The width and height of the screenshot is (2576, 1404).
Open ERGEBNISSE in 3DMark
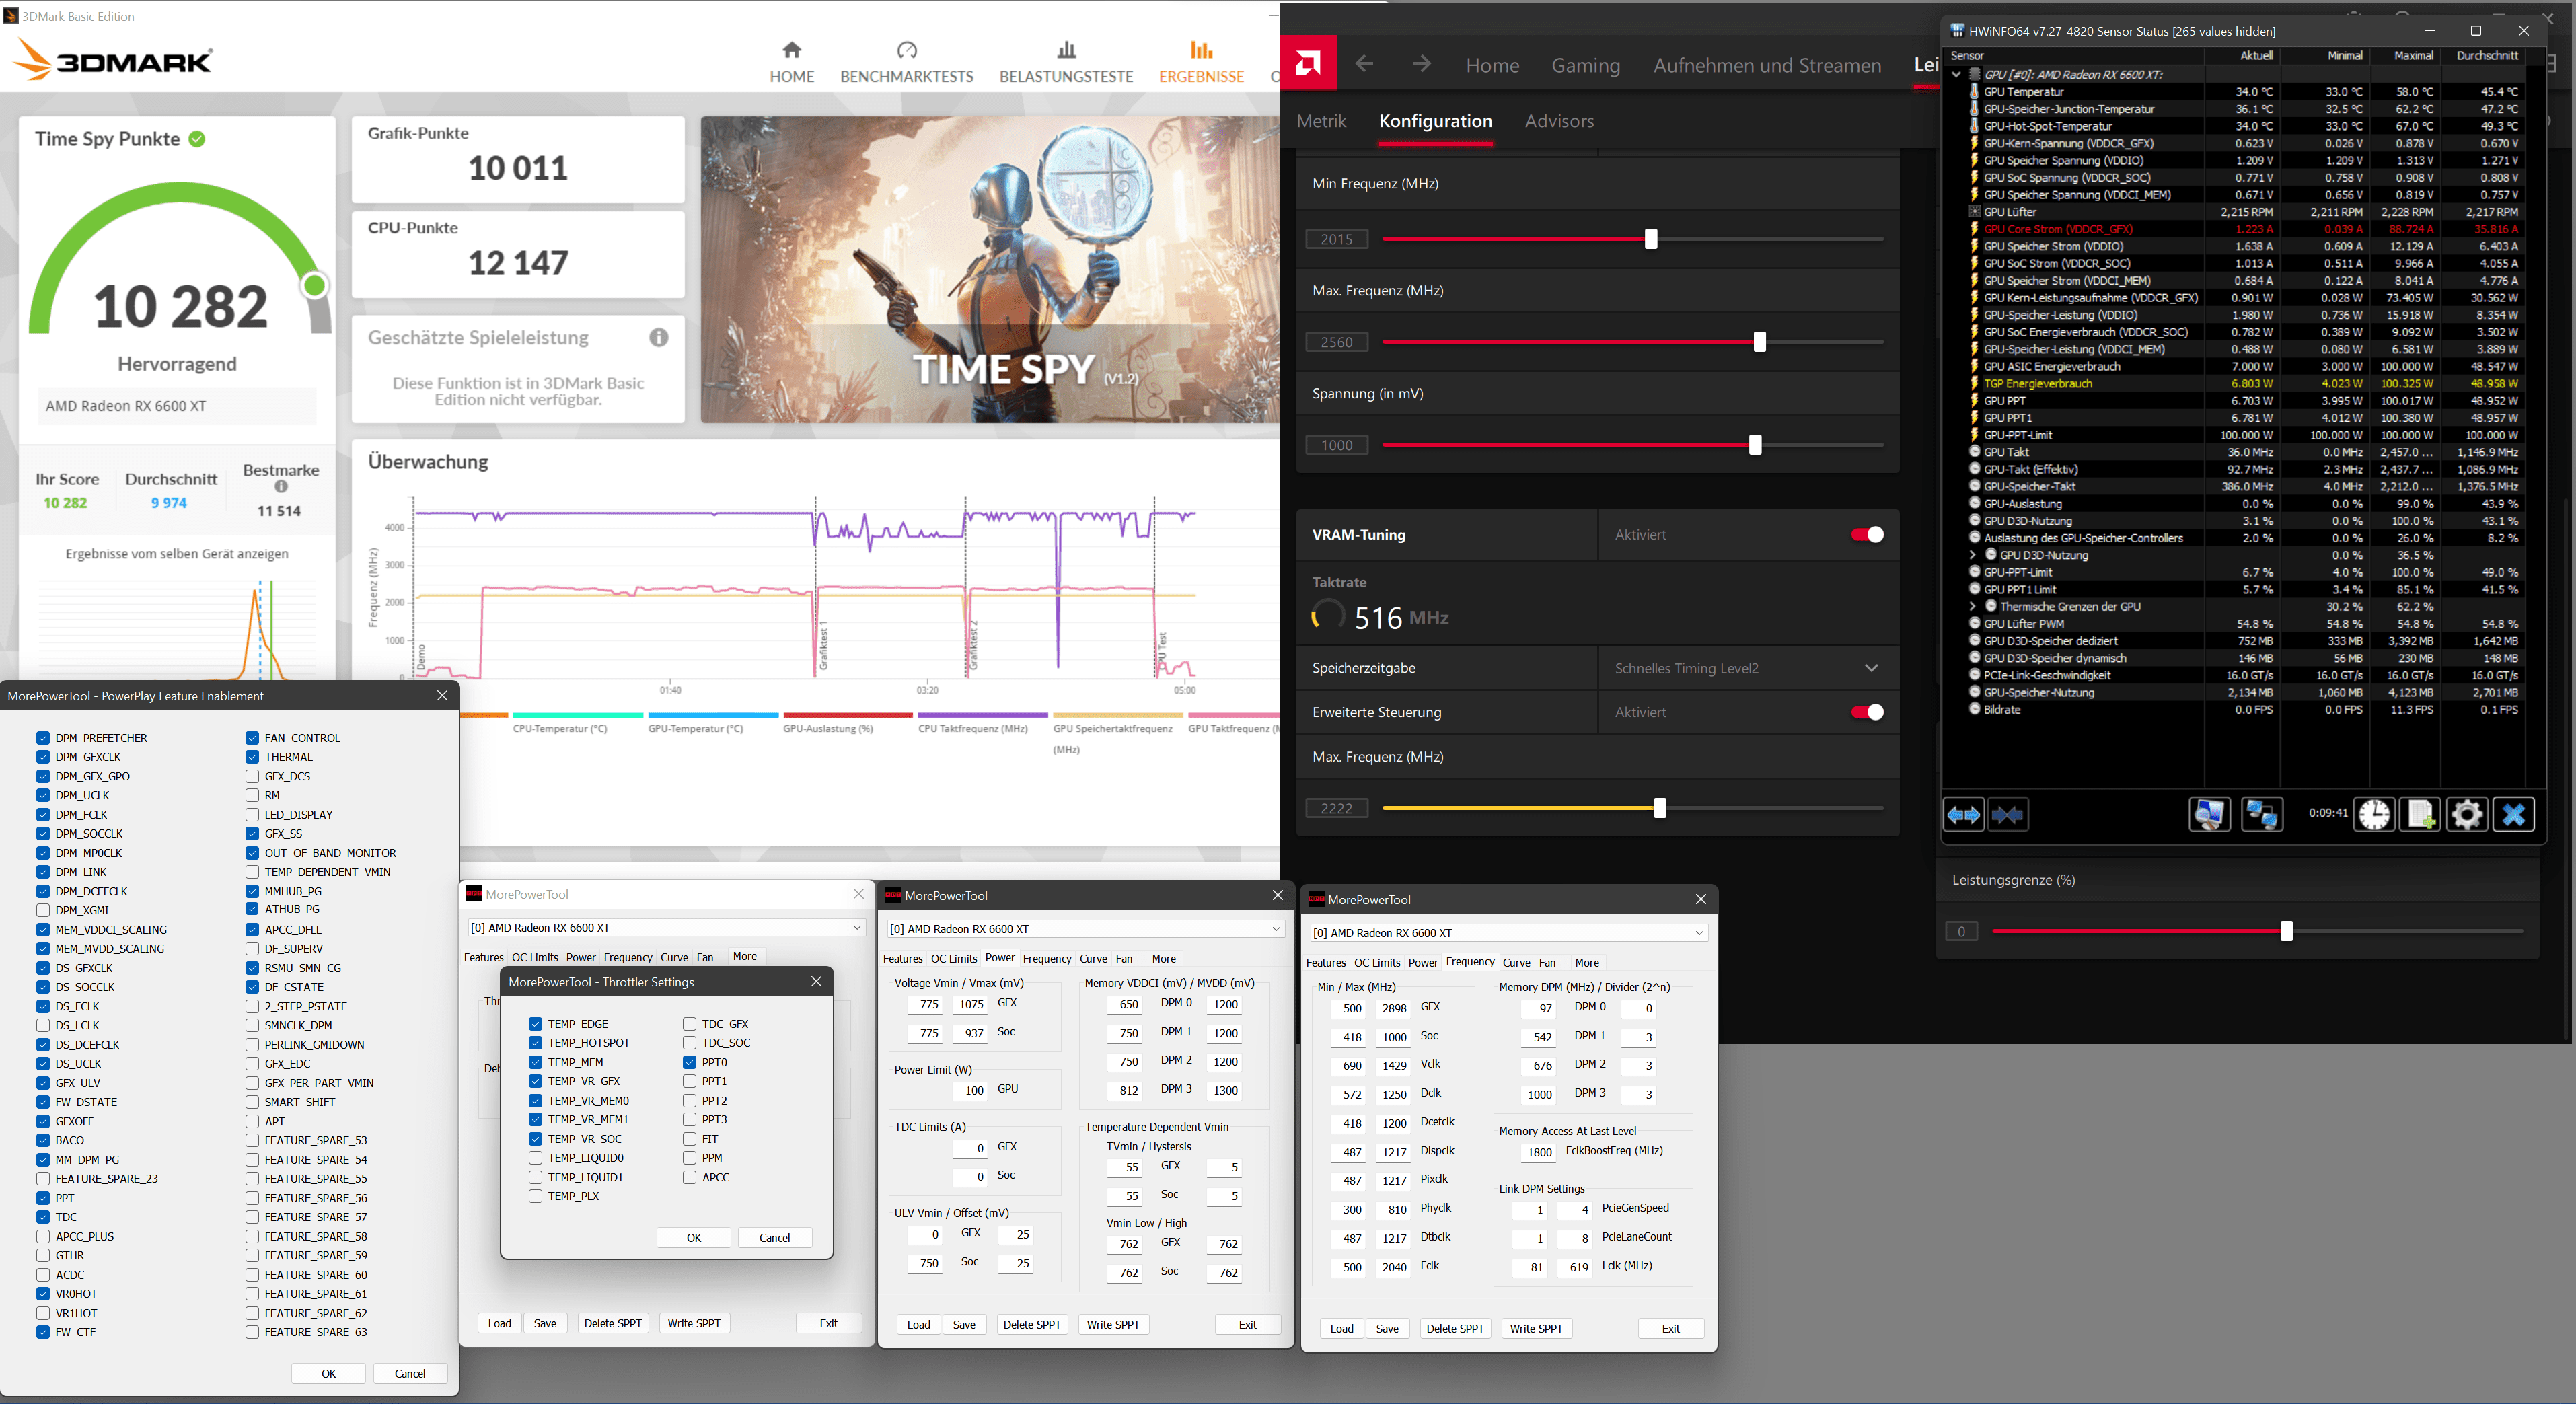[1201, 62]
